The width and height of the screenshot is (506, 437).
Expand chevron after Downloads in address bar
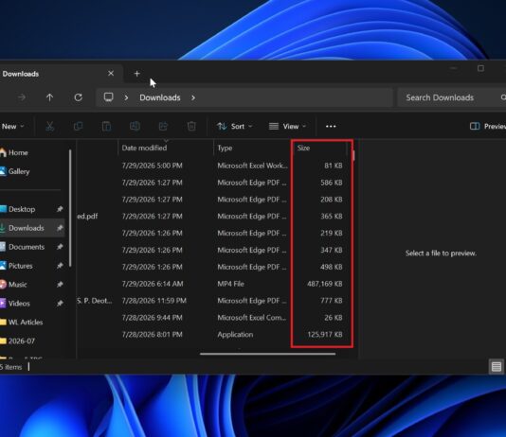pos(193,97)
